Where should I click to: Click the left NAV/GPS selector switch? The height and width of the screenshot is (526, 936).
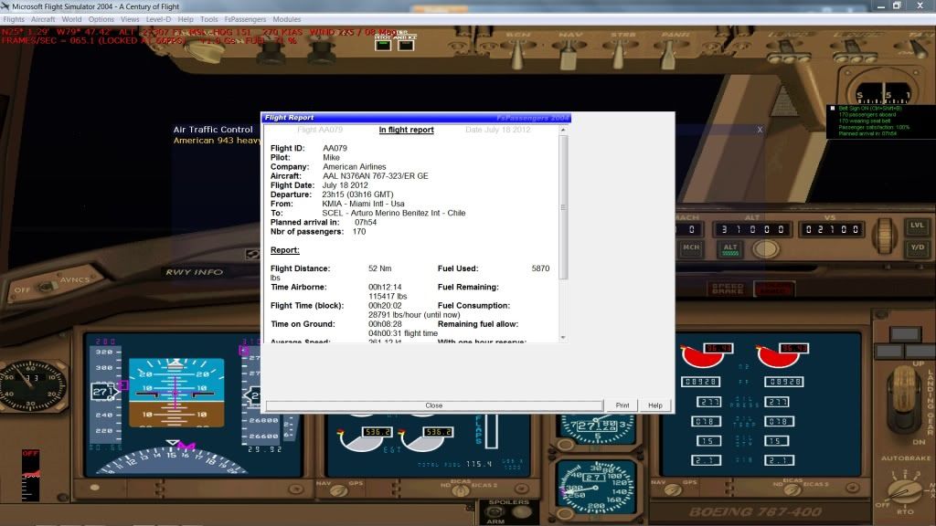(339, 490)
